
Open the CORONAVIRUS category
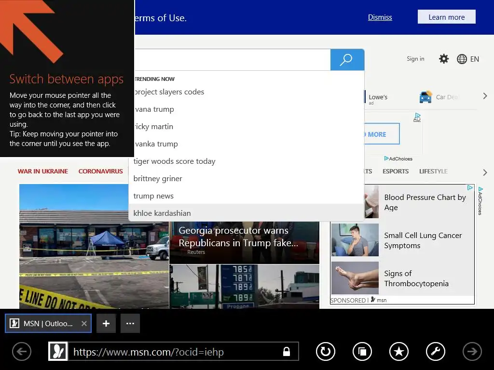point(100,171)
